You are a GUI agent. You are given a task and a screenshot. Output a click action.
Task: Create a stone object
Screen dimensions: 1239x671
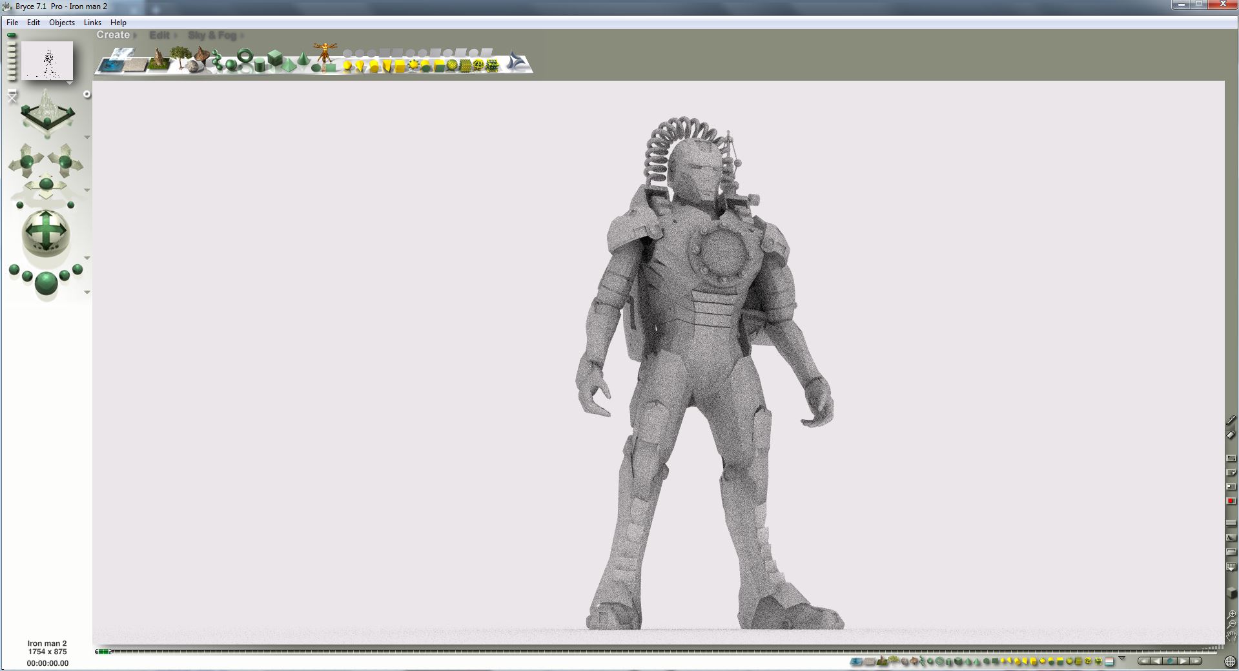192,66
